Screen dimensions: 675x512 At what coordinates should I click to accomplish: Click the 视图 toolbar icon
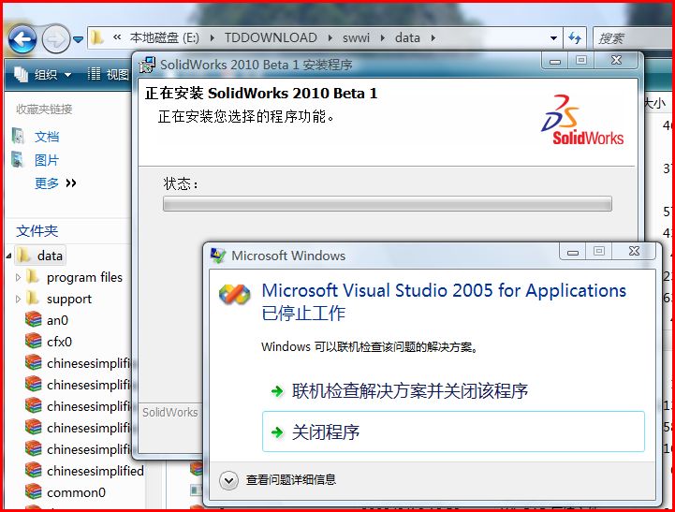tap(94, 74)
